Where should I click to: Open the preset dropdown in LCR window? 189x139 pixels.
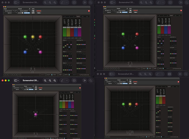122,82
